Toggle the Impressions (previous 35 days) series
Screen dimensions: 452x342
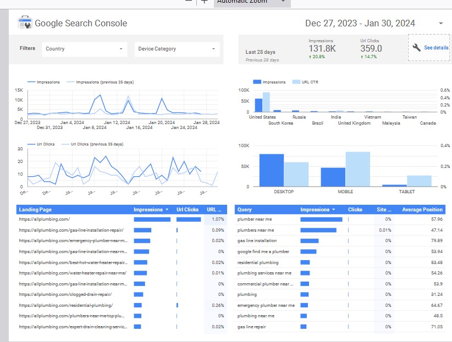(x=71, y=82)
